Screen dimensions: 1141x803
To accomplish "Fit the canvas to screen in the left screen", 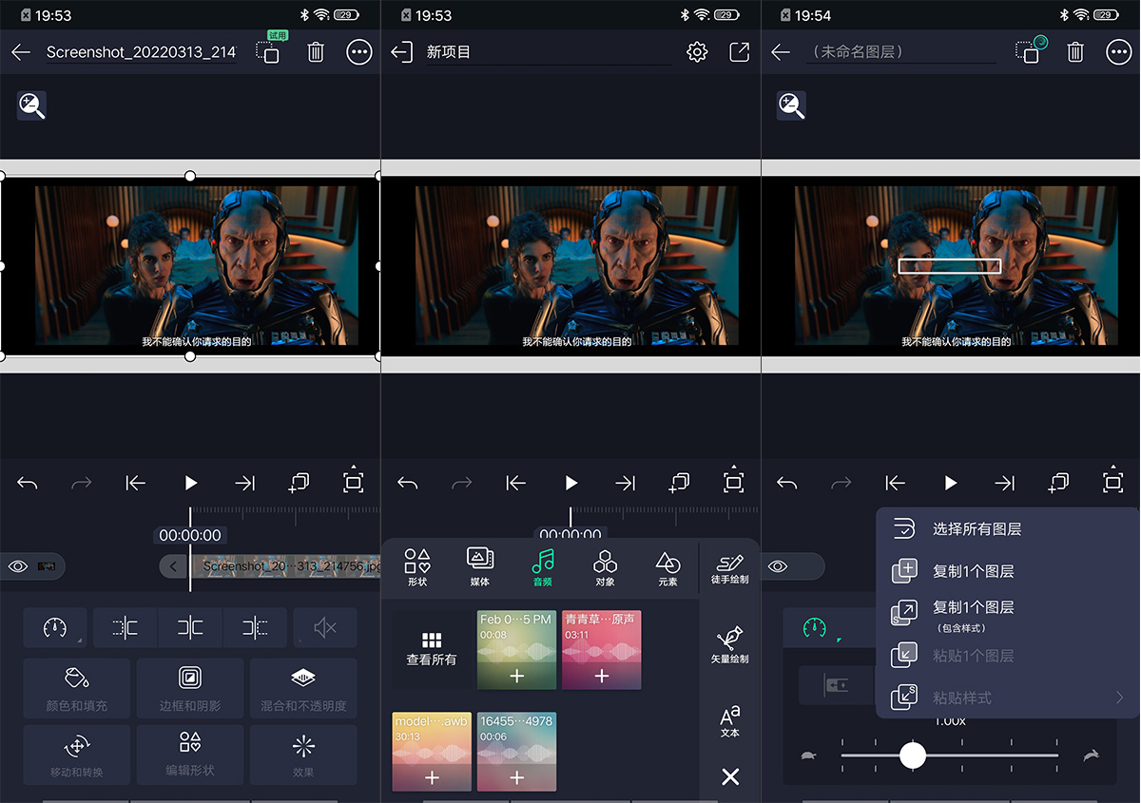I will tap(354, 483).
